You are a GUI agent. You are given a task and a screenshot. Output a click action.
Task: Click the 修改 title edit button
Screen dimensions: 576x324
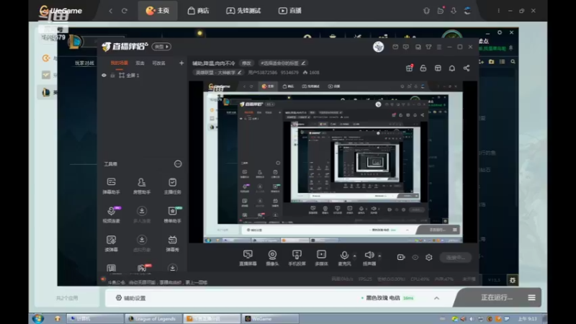246,63
